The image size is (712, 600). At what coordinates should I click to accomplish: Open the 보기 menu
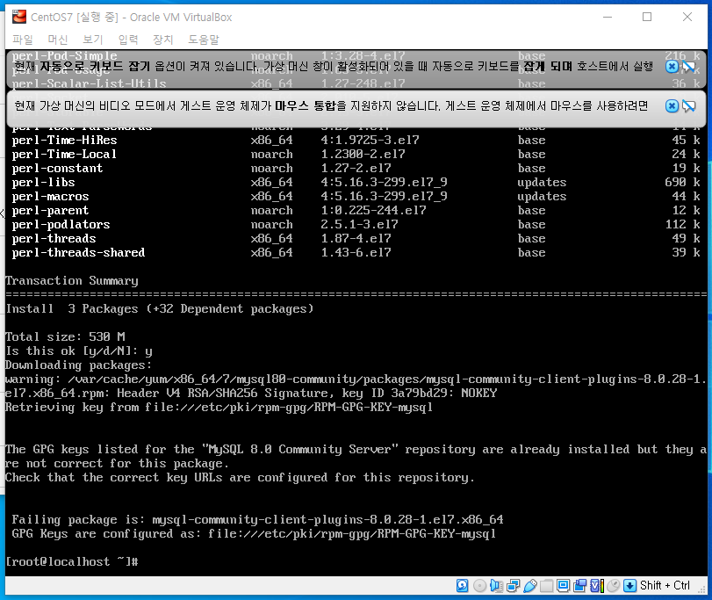coord(93,40)
